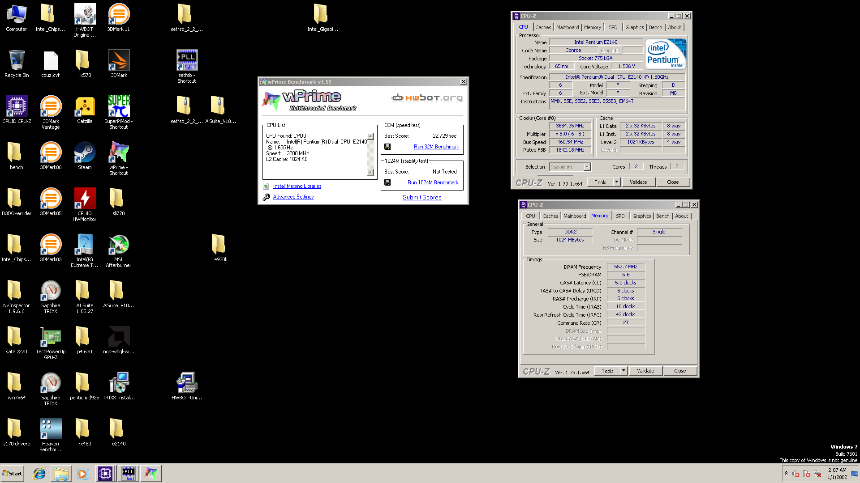Open the non-whql-wi AMD driver icon
Viewport: 860px width, 483px height.
[119, 340]
